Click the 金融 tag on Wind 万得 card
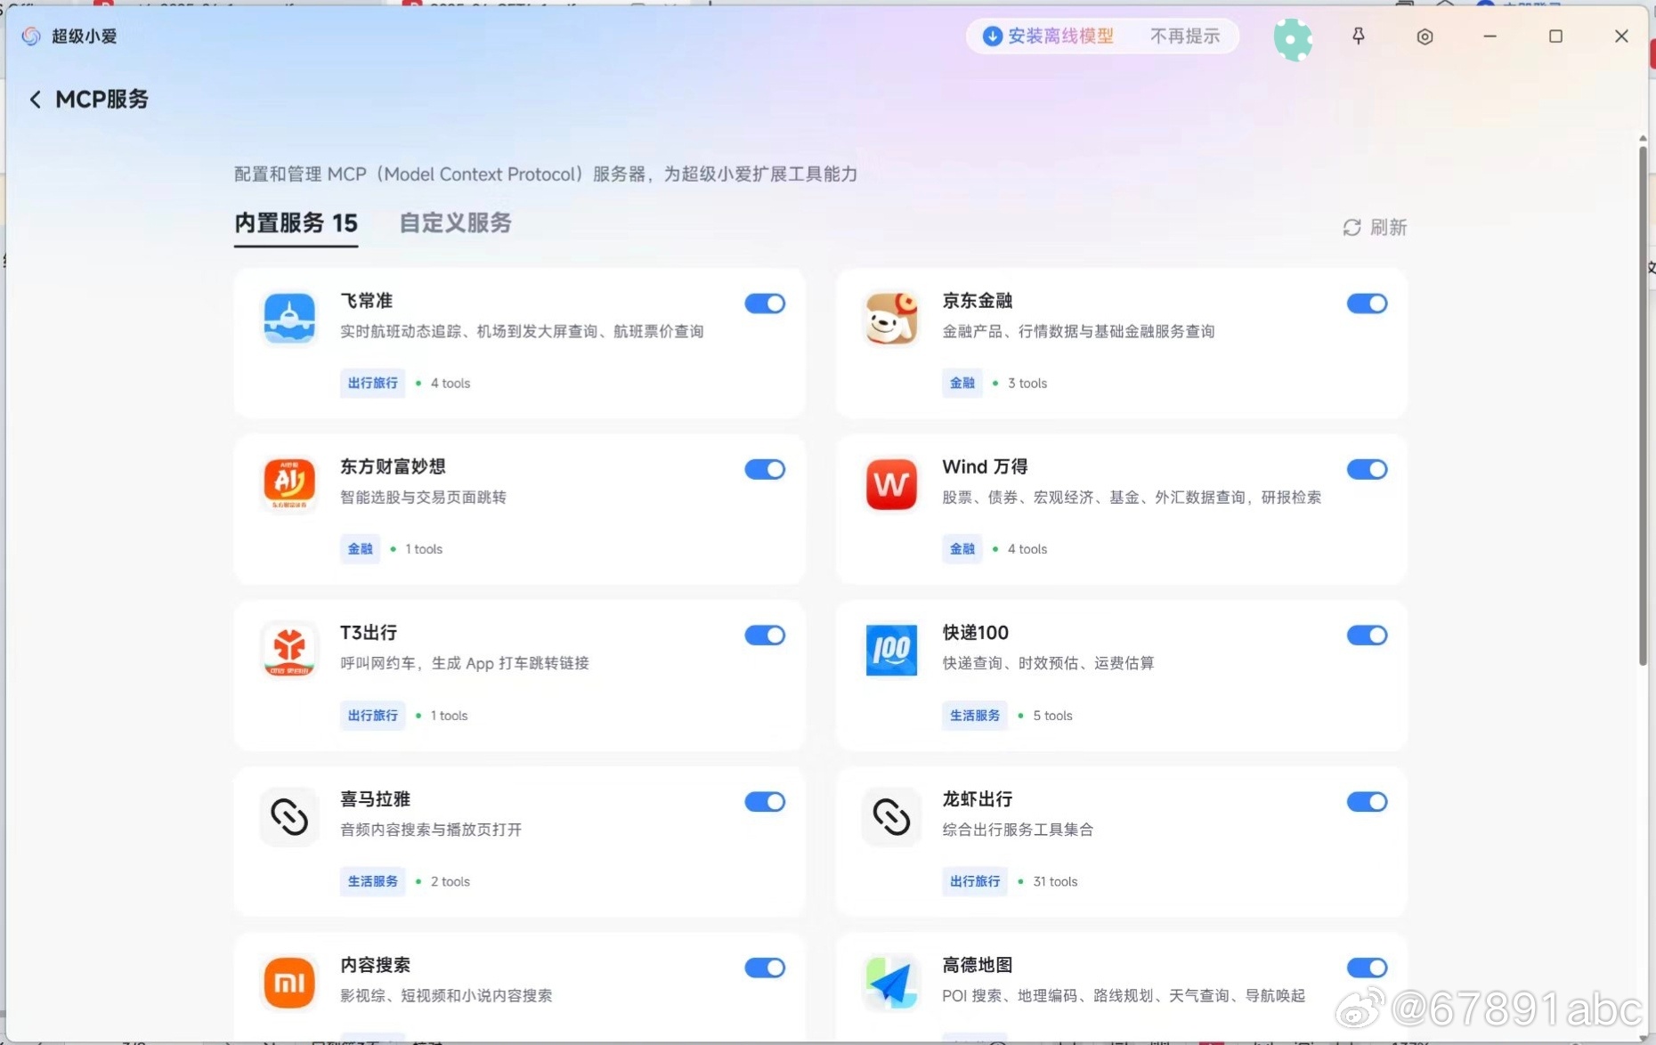 (962, 548)
